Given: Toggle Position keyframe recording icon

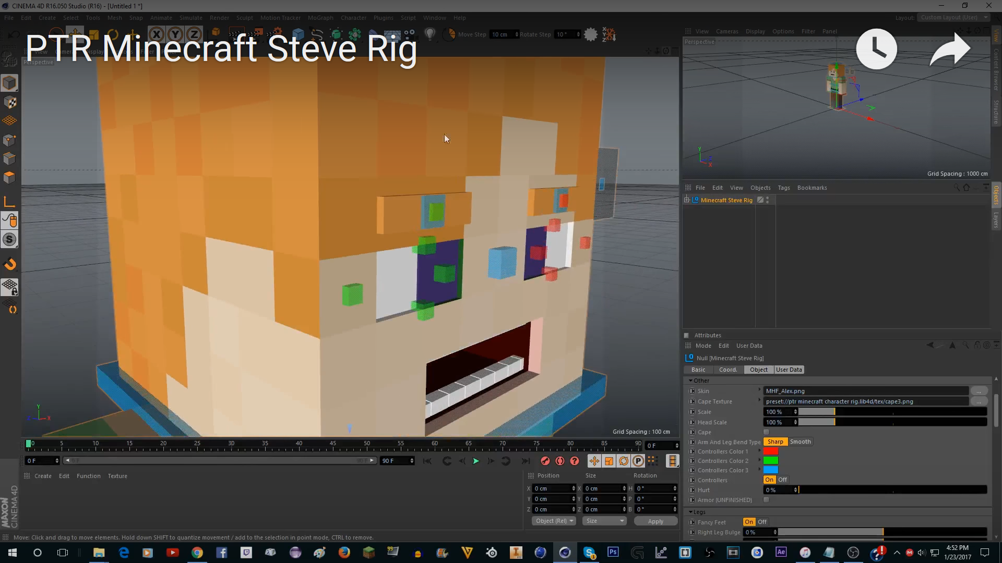Looking at the screenshot, I should tap(594, 461).
